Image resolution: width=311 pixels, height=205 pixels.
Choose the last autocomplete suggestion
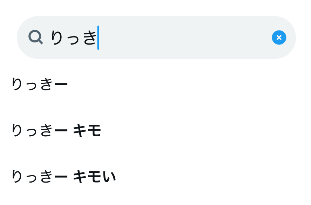pyautogui.click(x=63, y=177)
